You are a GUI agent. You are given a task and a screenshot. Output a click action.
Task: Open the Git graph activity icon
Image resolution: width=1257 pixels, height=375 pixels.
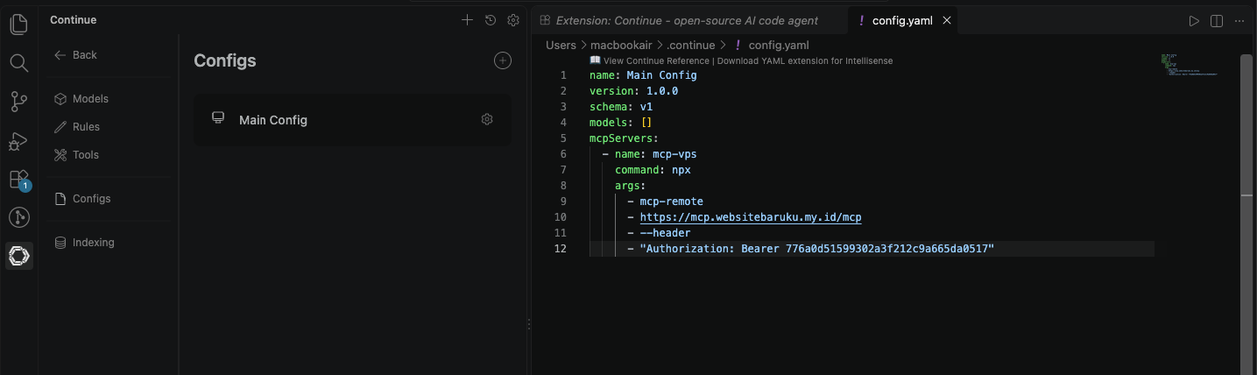[18, 217]
